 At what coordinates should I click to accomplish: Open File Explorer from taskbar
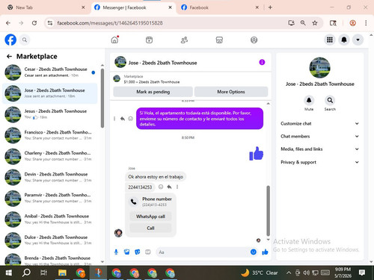(x=62, y=273)
